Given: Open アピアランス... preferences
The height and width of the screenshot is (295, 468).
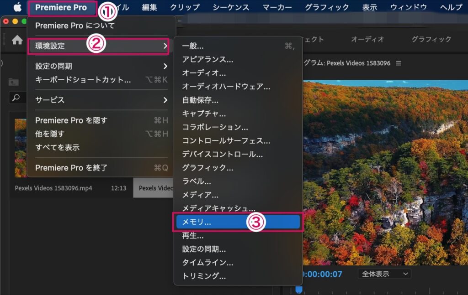Looking at the screenshot, I should [x=238, y=59].
